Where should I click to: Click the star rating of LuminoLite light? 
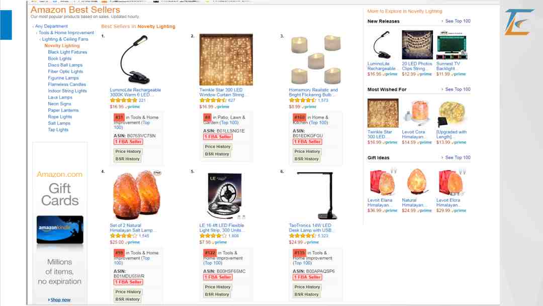click(x=124, y=100)
